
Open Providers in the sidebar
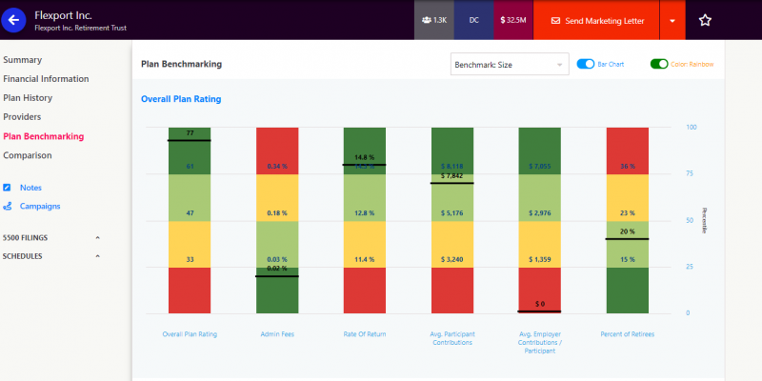click(22, 117)
